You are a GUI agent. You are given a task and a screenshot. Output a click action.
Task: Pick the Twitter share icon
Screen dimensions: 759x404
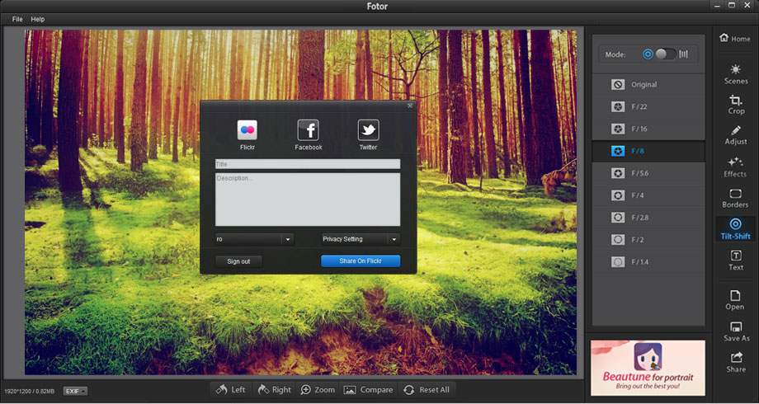pyautogui.click(x=368, y=130)
